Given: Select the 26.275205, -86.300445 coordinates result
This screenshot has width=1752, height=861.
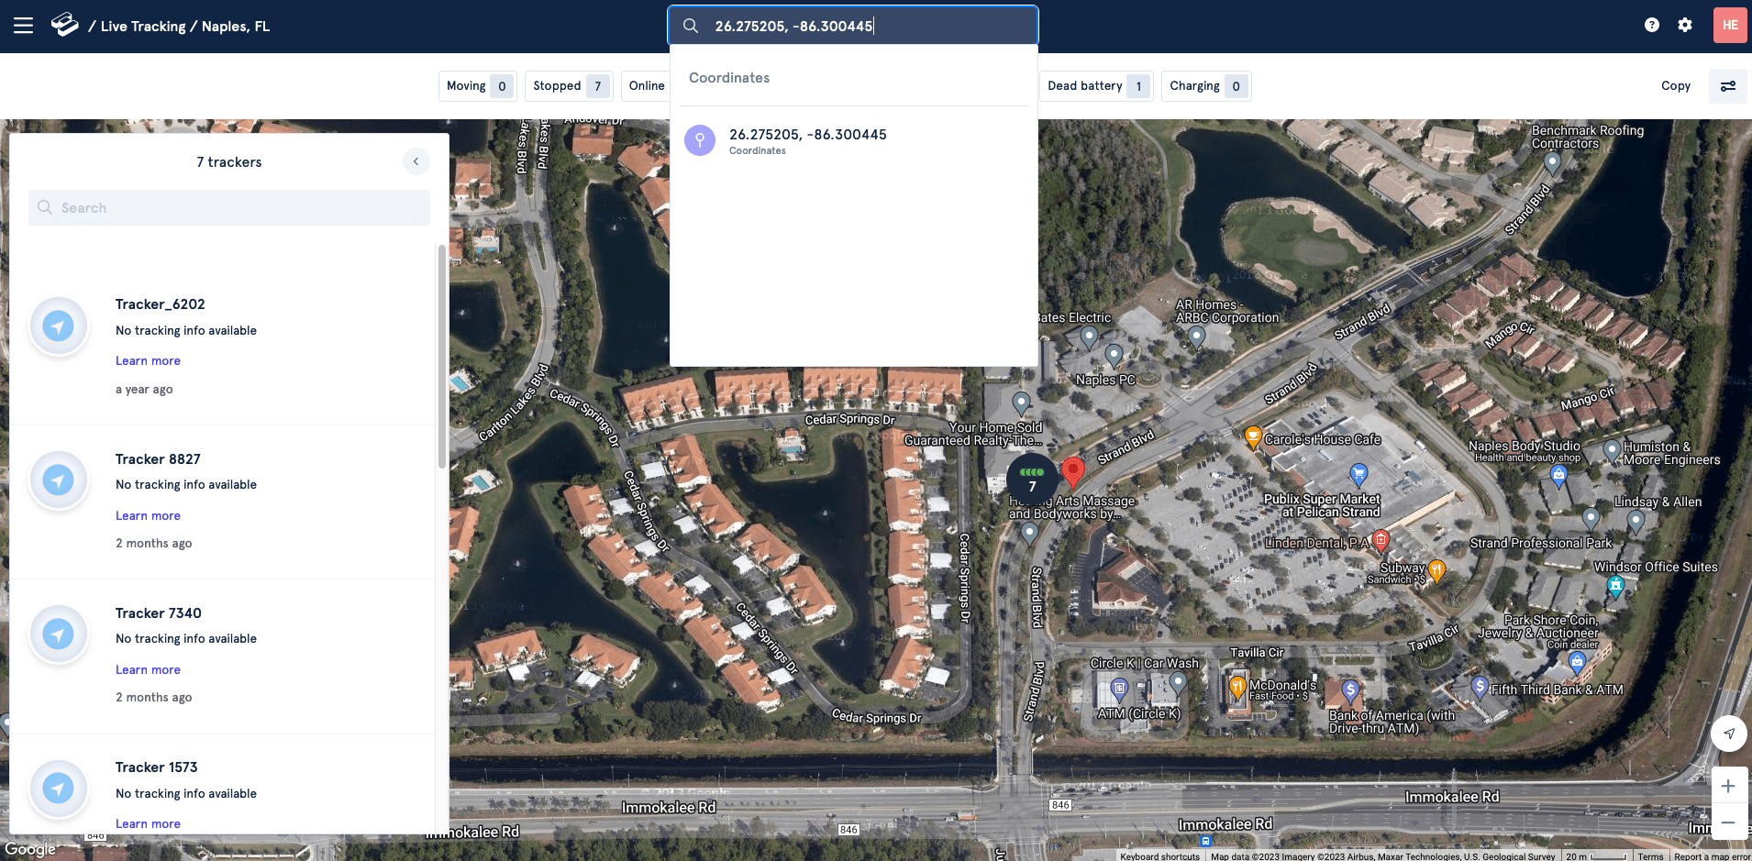Looking at the screenshot, I should 853,141.
